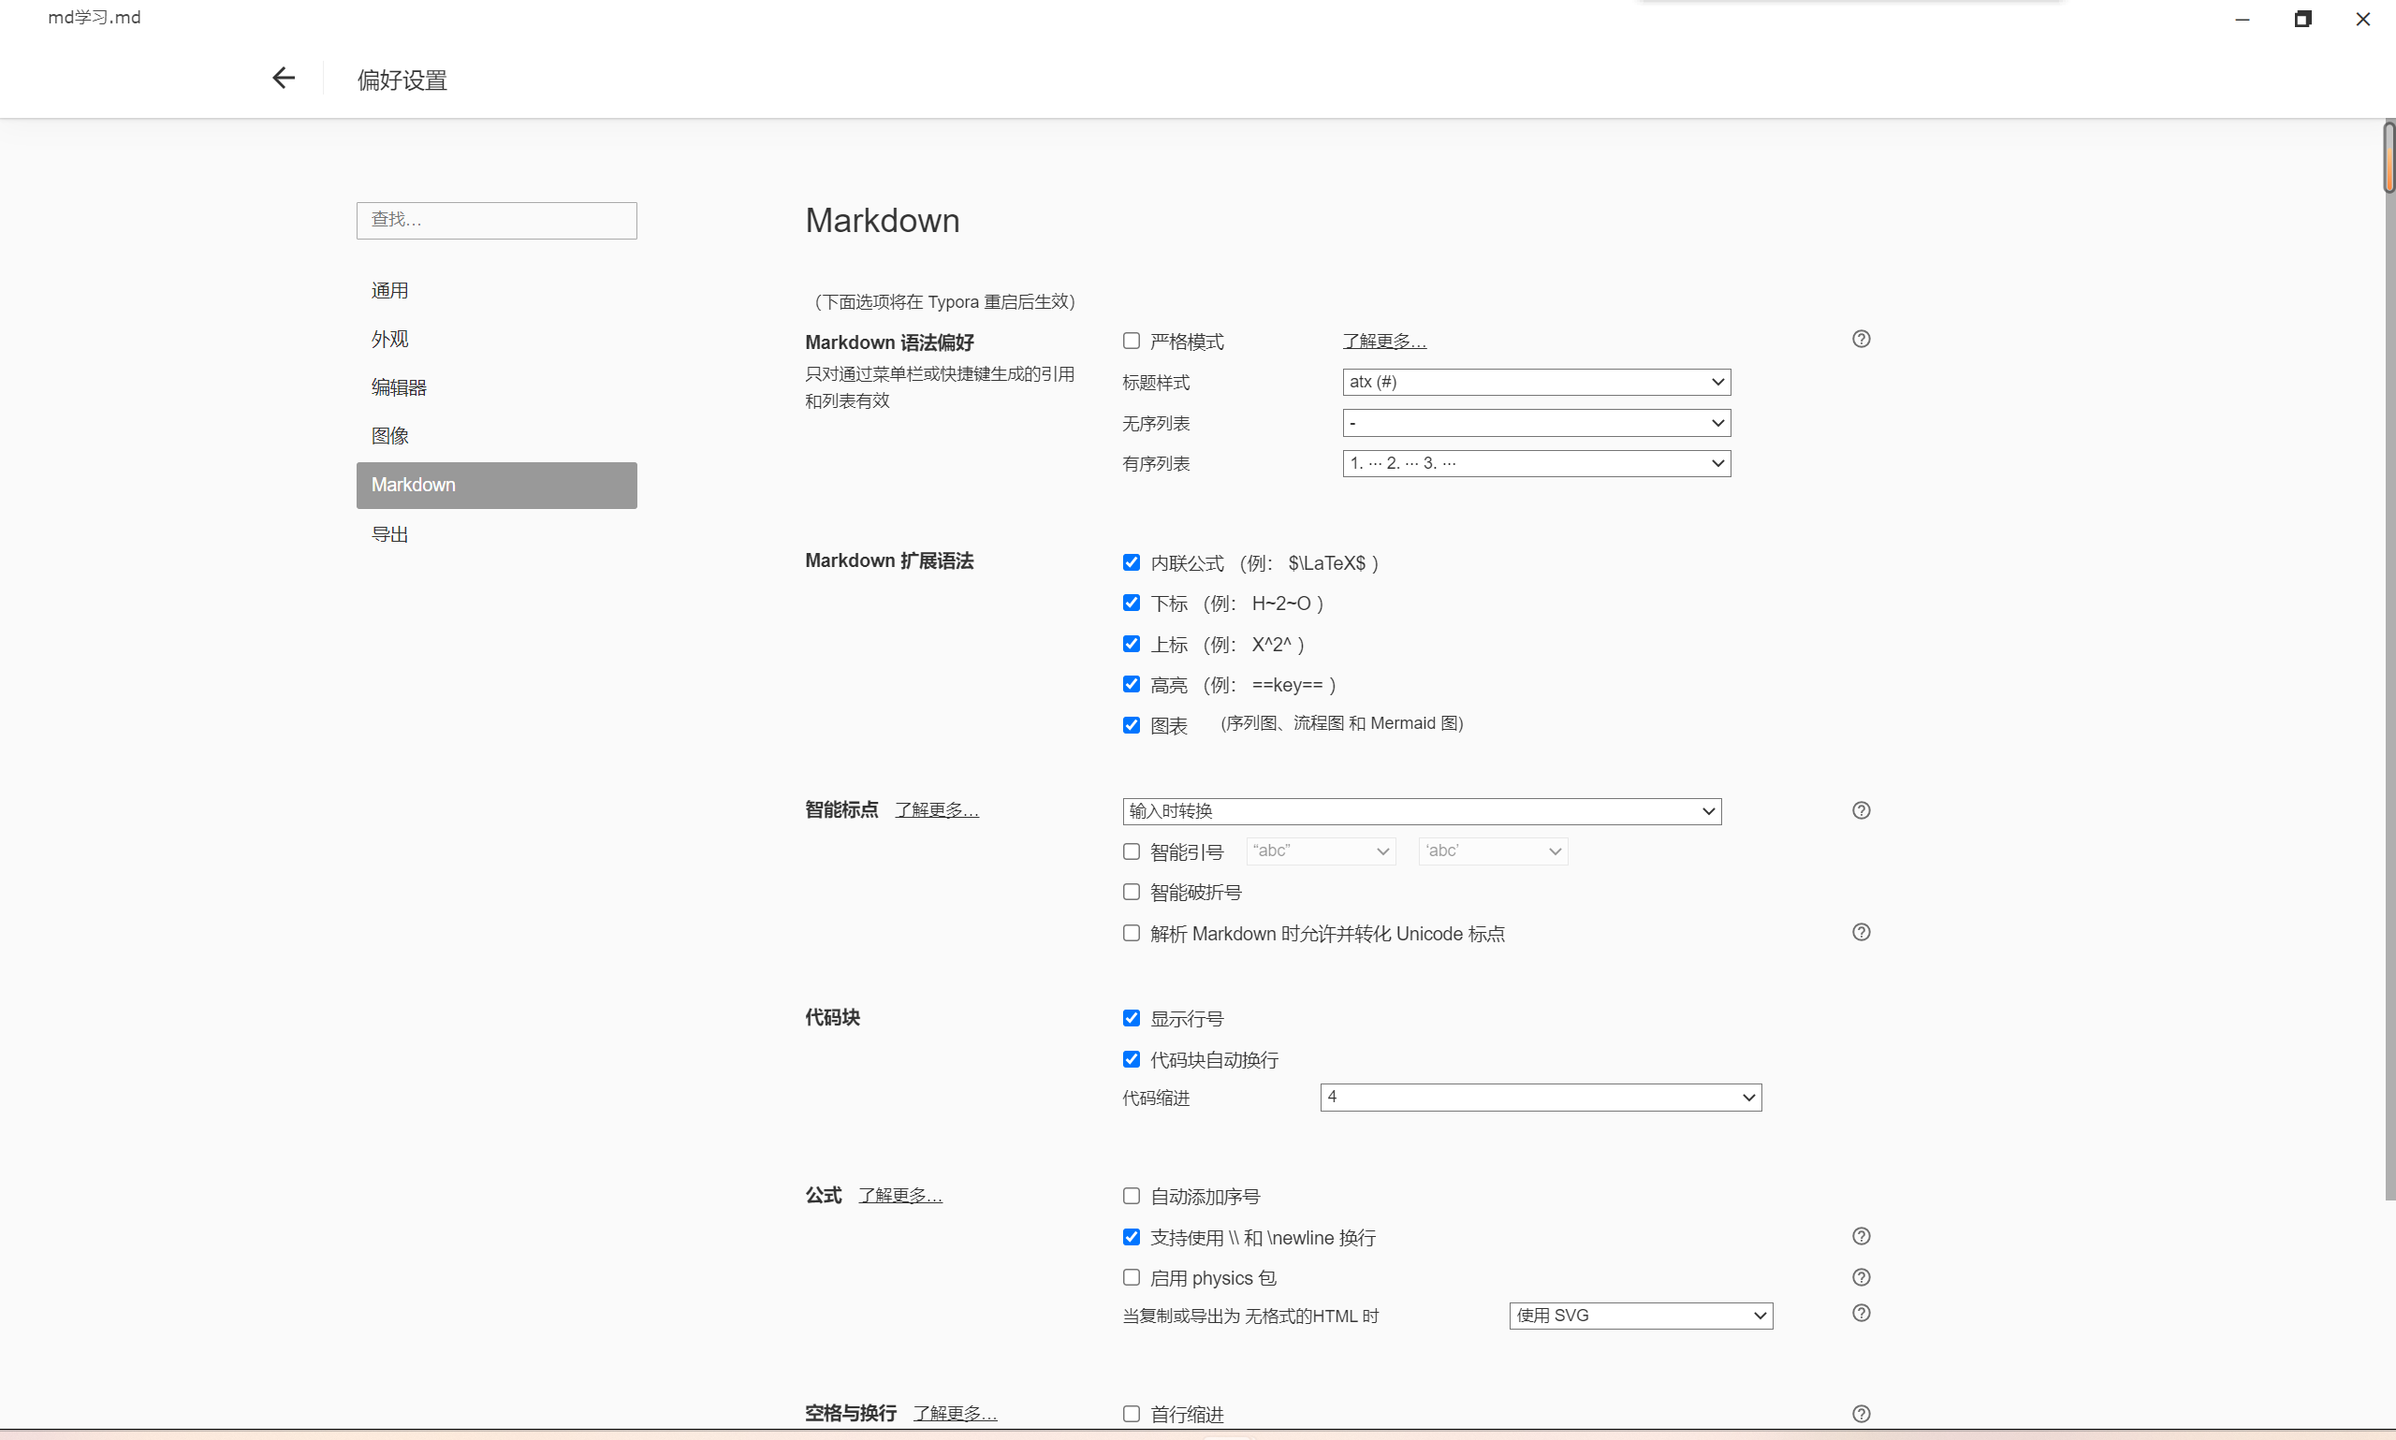Enable the 严格模式 strict mode checkbox
This screenshot has width=2396, height=1440.
(x=1131, y=341)
